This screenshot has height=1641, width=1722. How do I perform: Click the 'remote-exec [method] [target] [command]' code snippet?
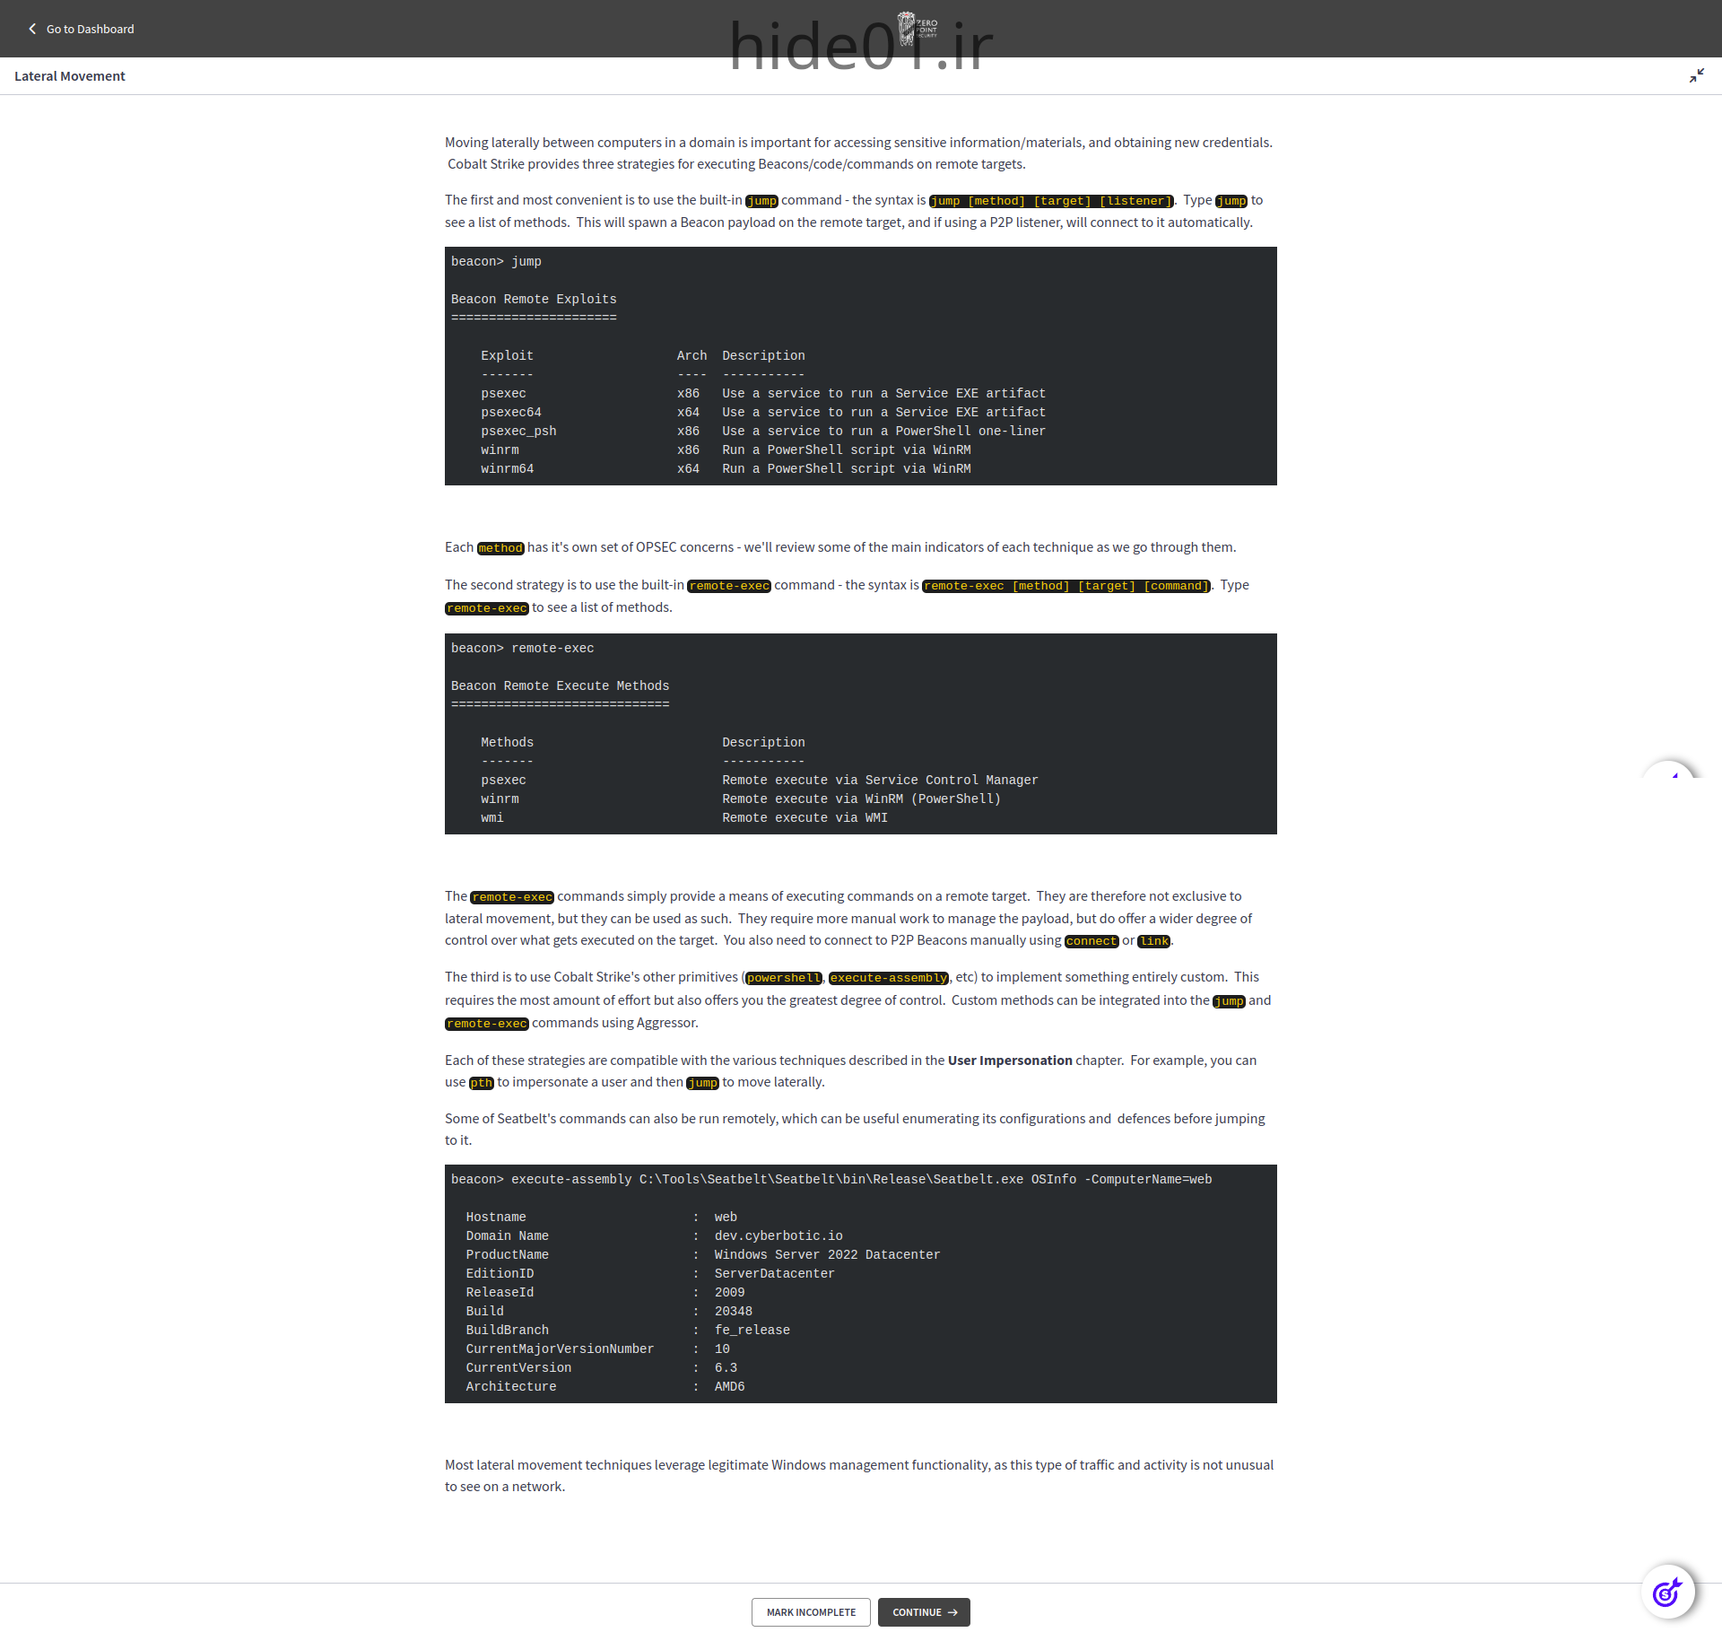[x=1066, y=586]
